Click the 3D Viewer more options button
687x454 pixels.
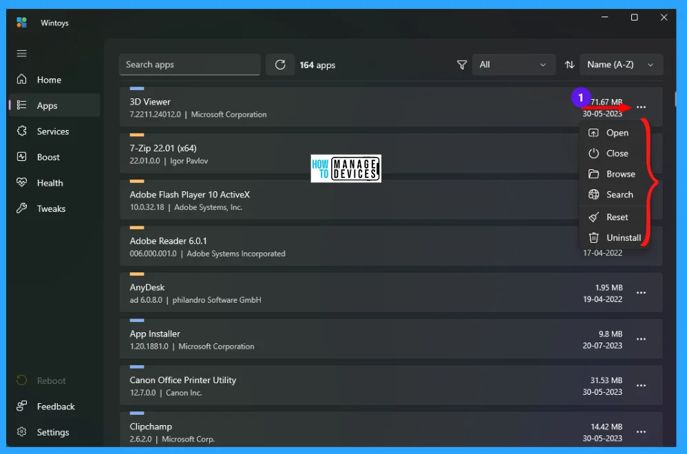tap(641, 107)
